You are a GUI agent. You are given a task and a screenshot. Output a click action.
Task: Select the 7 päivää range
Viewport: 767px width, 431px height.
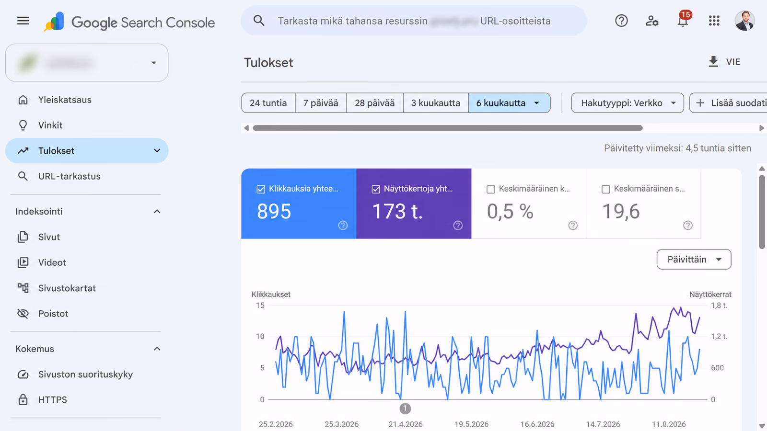321,103
